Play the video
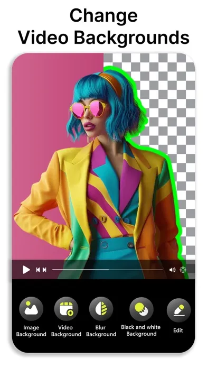Viewport: 207px width, 368px height. [26, 270]
